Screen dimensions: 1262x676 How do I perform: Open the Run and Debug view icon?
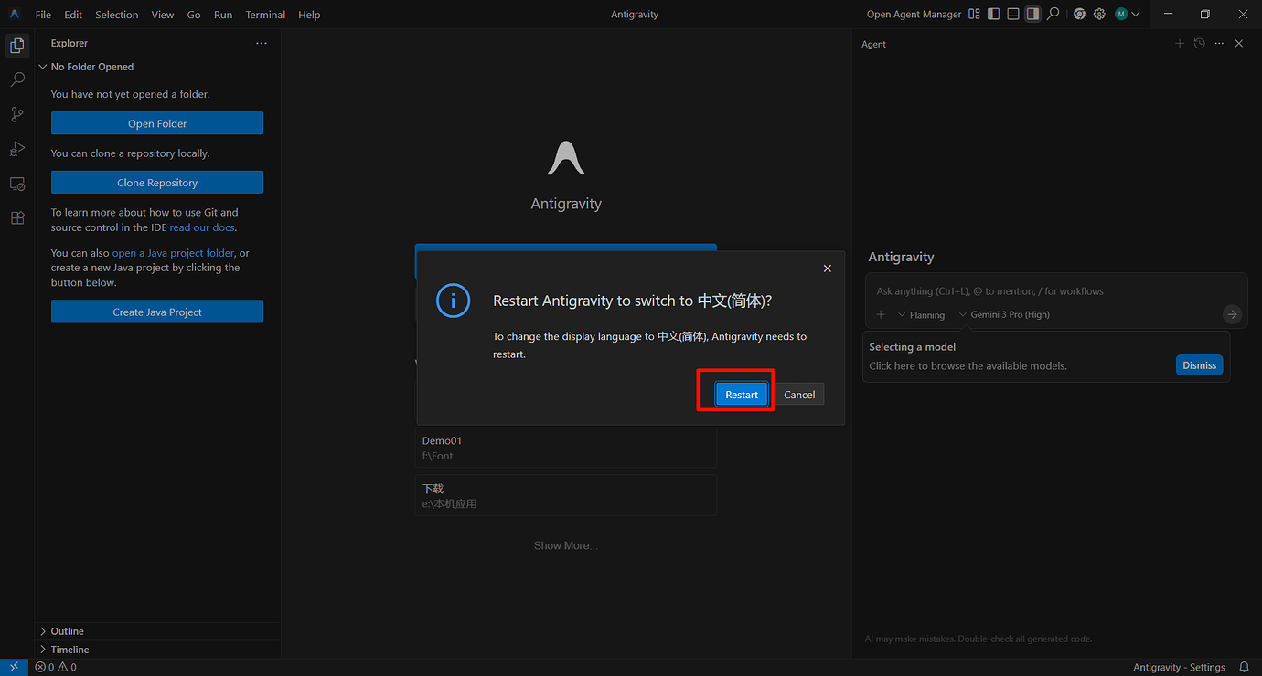coord(16,149)
